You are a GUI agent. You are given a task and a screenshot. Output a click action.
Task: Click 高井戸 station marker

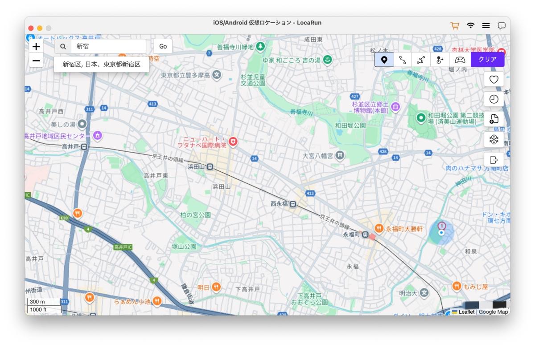84,147
